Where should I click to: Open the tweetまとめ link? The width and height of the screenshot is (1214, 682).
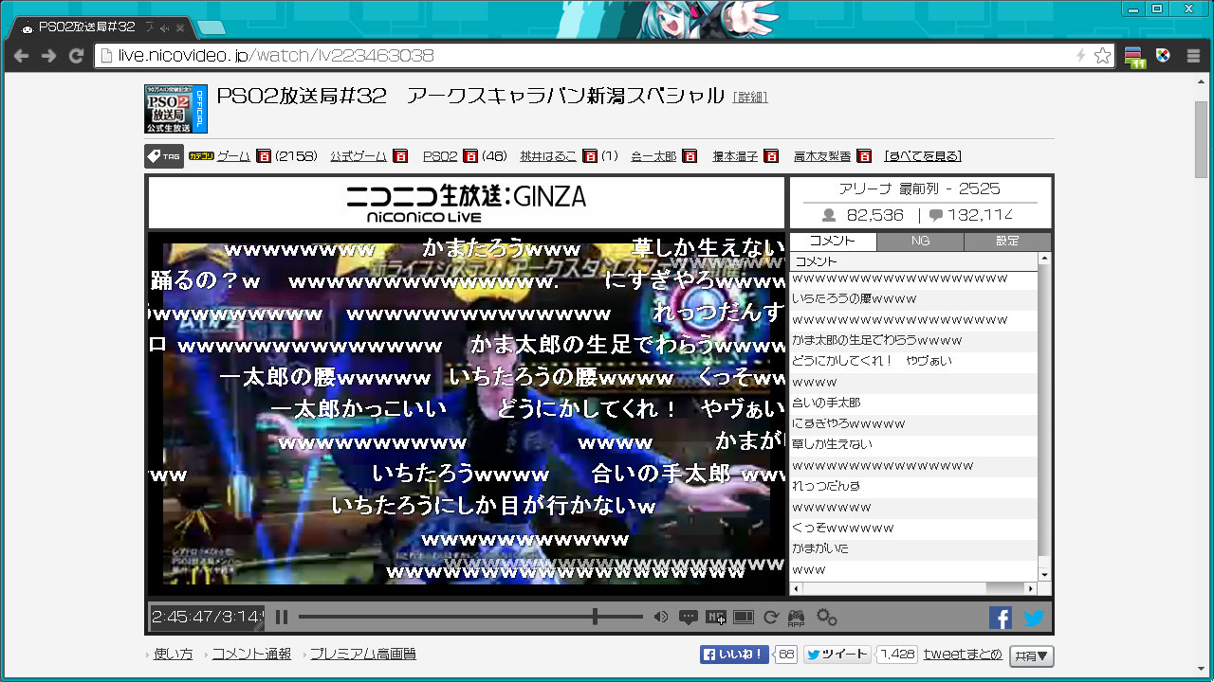tap(963, 655)
